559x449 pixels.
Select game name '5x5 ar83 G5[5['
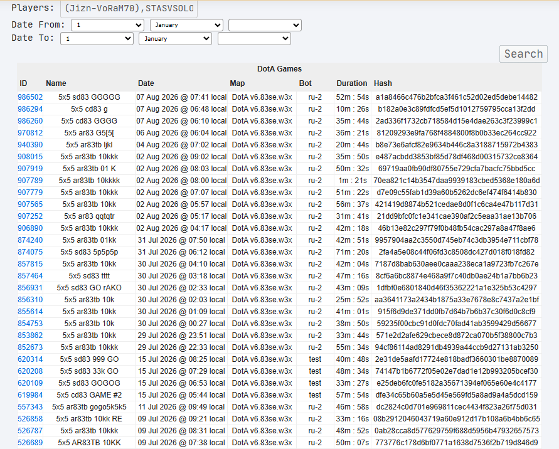89,133
